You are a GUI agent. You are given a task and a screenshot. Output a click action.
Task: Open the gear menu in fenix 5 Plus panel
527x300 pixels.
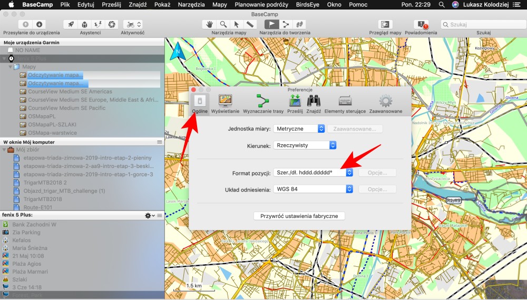[149, 215]
